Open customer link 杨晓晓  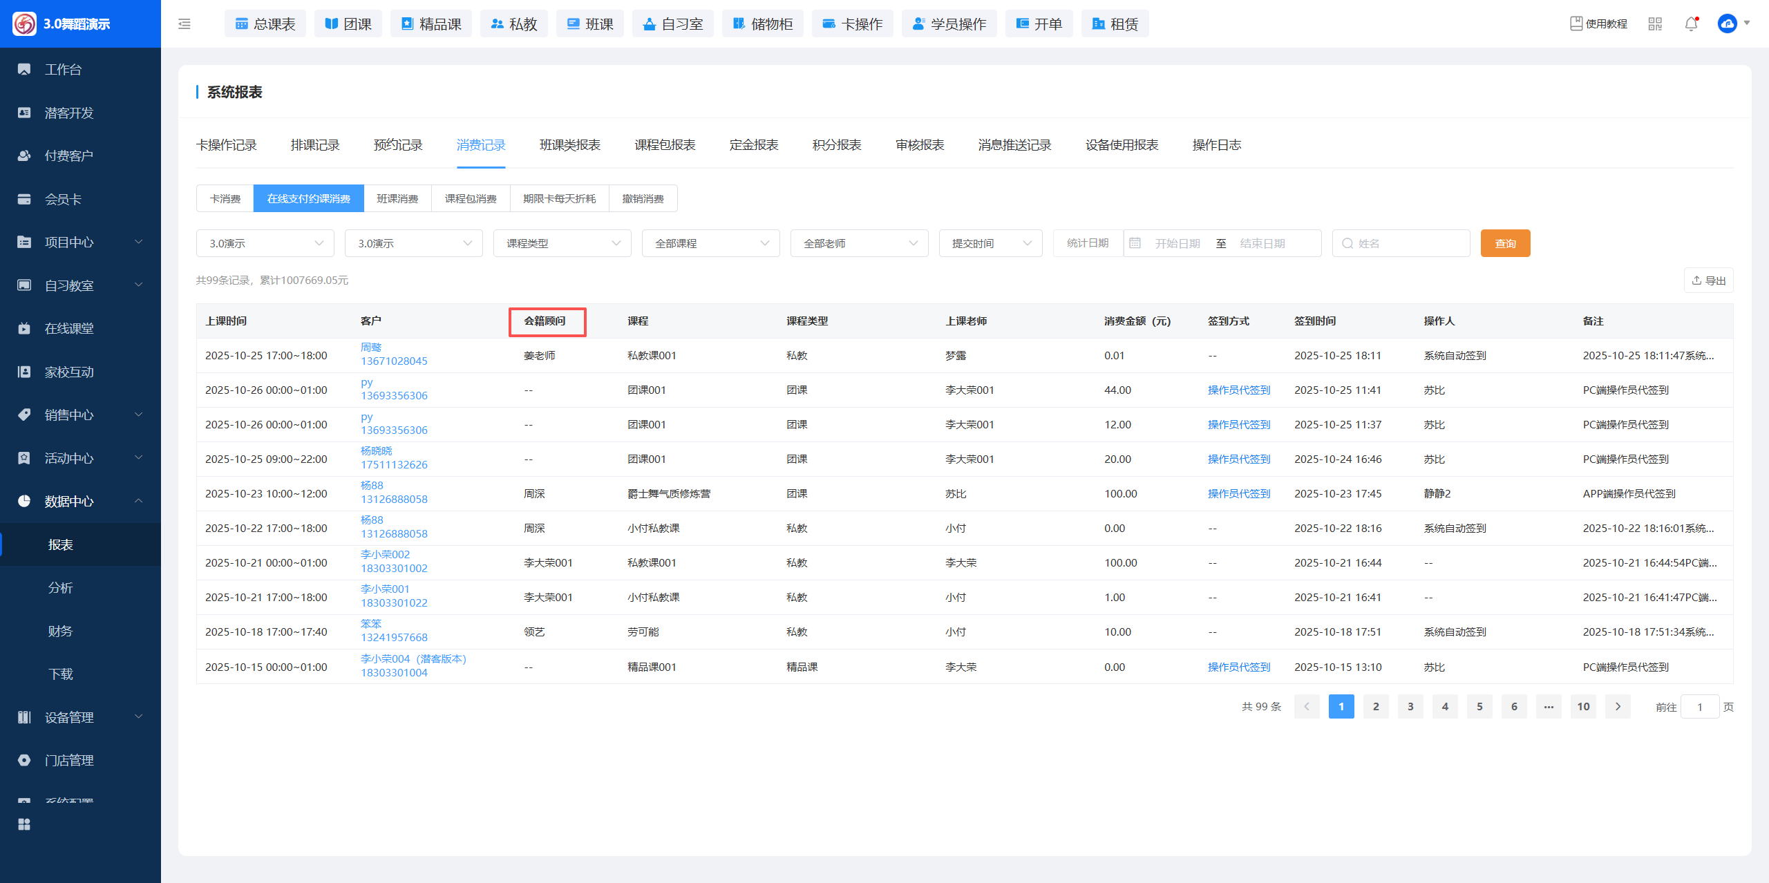pos(376,451)
